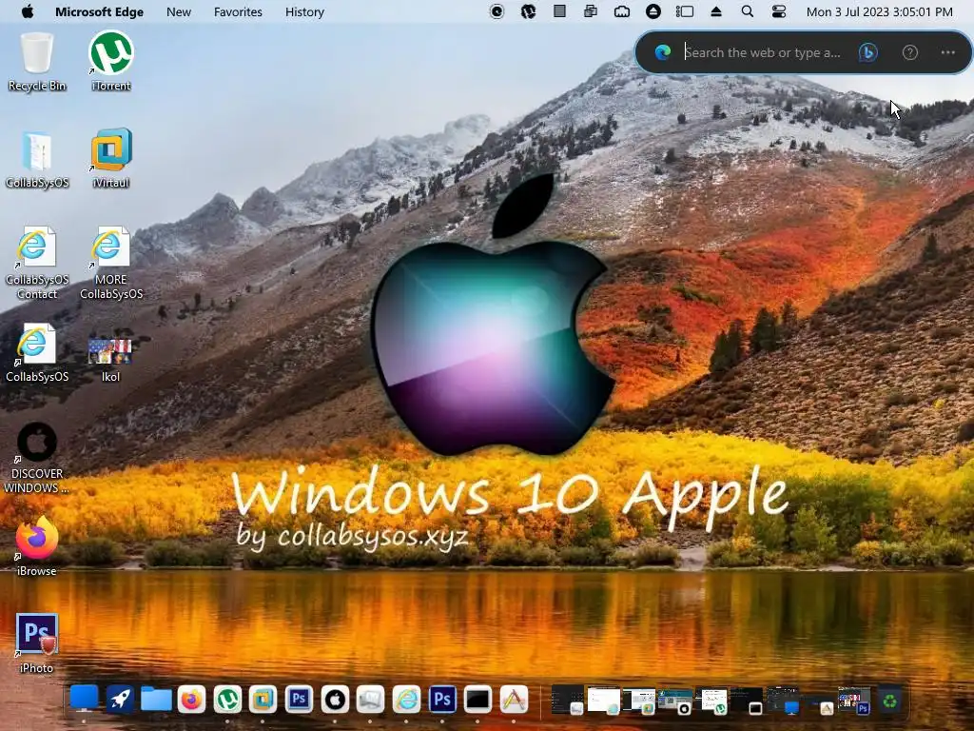Restore minimized window thumbnail with uTorrent badge
Image resolution: width=974 pixels, height=731 pixels.
coord(713,701)
